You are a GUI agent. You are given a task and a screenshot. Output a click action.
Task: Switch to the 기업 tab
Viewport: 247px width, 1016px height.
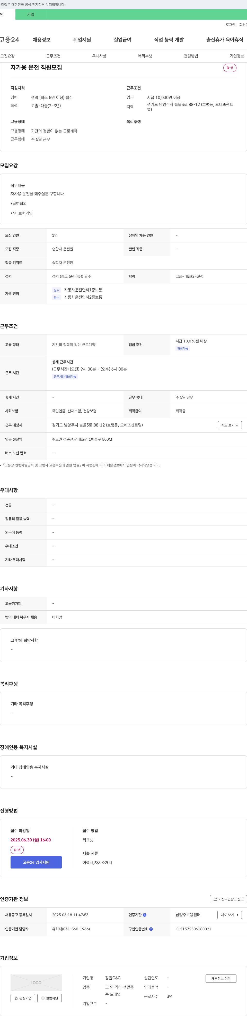tap(31, 15)
